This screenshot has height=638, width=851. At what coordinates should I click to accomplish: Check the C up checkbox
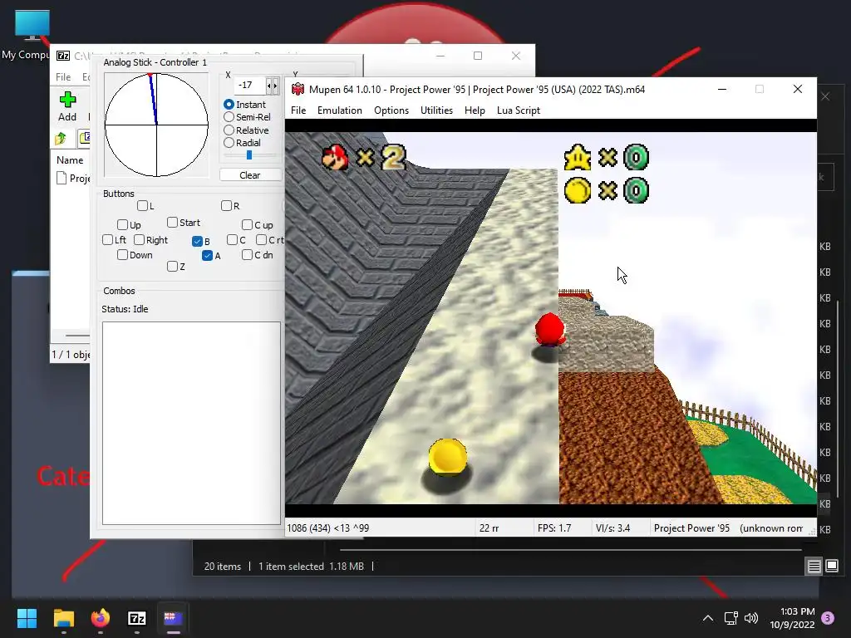248,224
